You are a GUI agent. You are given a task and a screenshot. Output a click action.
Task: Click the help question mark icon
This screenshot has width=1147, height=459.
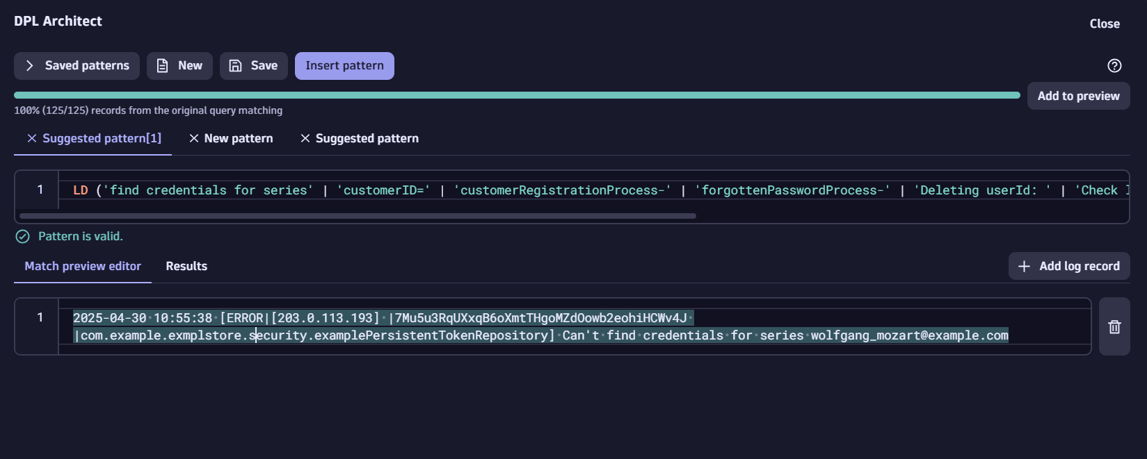click(x=1114, y=66)
